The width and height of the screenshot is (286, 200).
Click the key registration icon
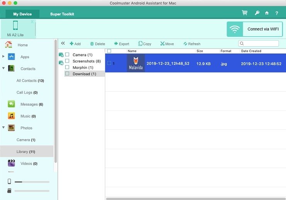(257, 13)
